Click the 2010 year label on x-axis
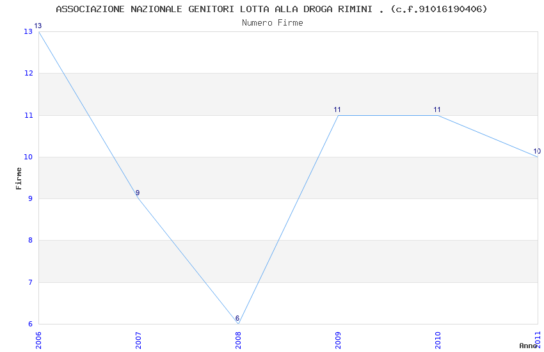Screen dimensions: 544x352 point(438,340)
